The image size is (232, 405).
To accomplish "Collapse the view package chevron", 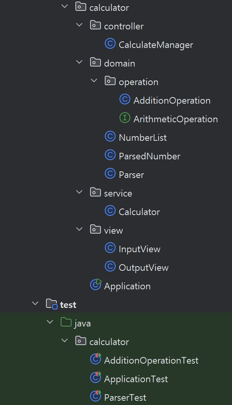I will click(x=79, y=229).
